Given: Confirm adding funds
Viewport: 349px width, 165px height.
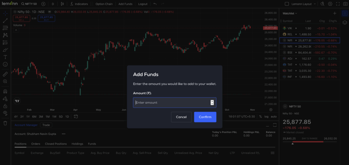Looking at the screenshot, I should pos(205,117).
